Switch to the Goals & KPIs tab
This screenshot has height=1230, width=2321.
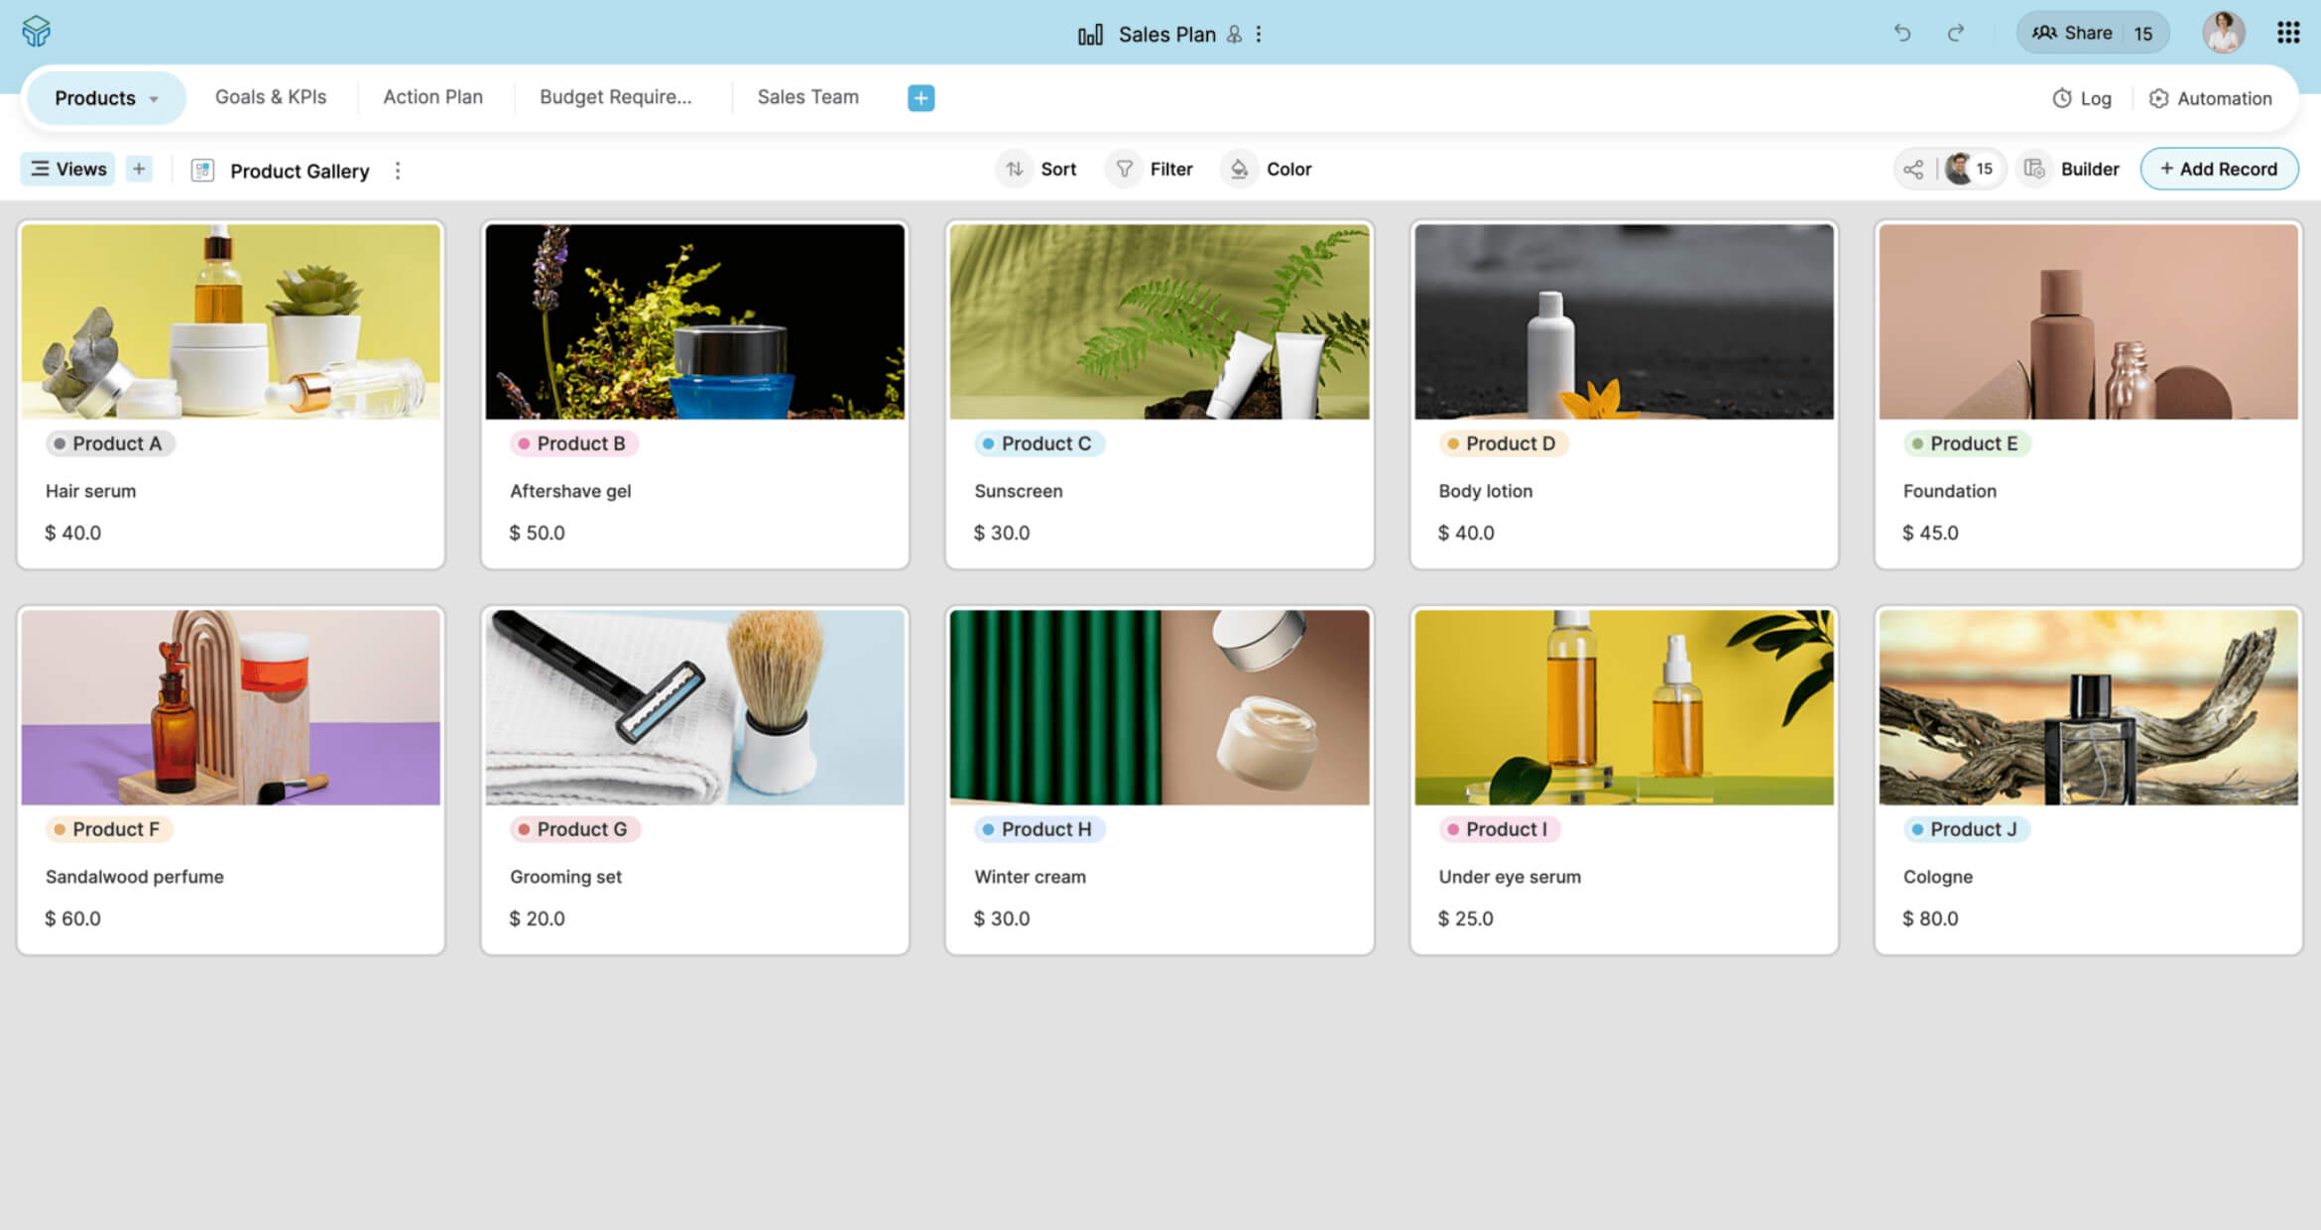[271, 97]
